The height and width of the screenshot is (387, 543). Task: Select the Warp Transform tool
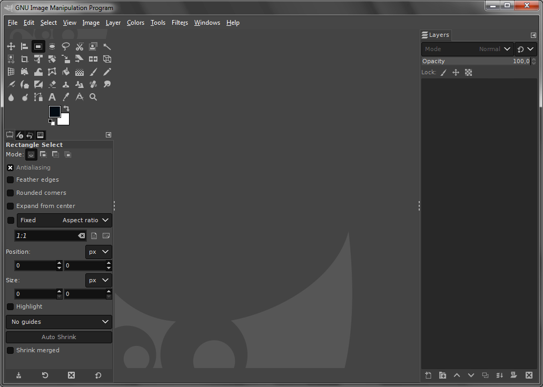[x=38, y=72]
